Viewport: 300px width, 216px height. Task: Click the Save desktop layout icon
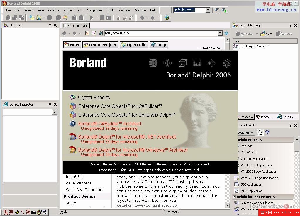tap(217, 10)
